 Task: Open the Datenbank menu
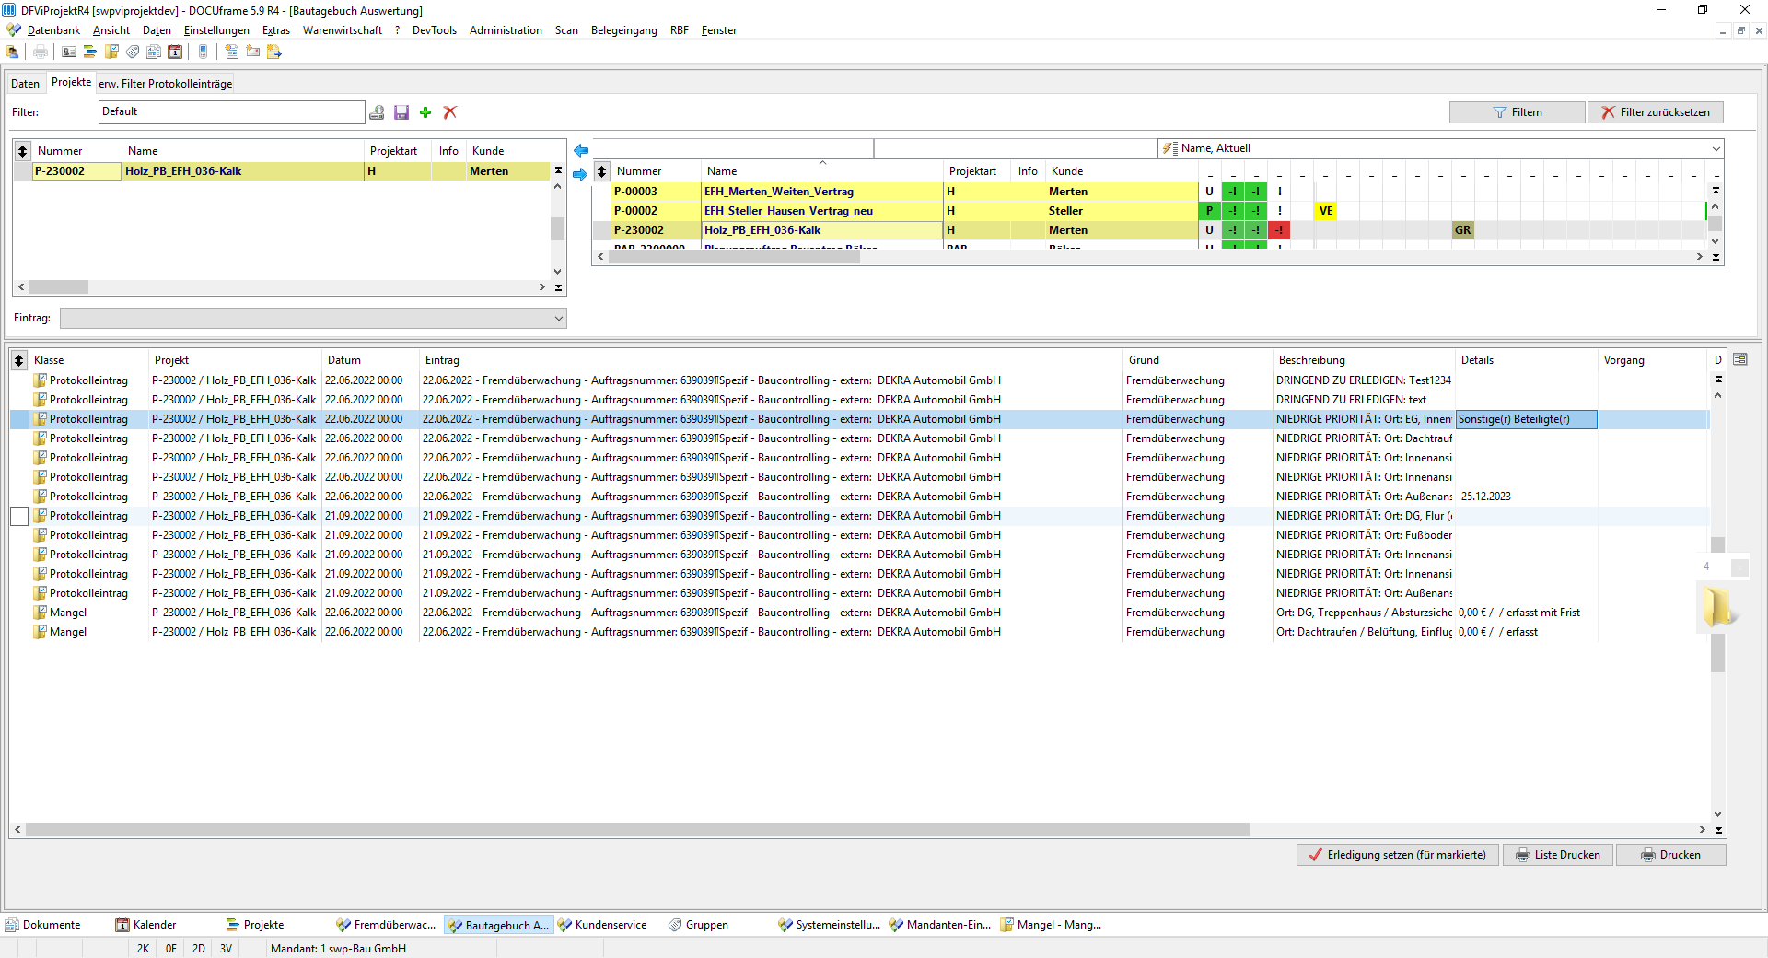(x=53, y=30)
